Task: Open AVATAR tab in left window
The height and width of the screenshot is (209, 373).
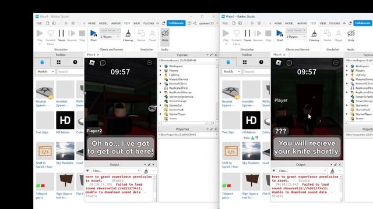Action: point(116,23)
